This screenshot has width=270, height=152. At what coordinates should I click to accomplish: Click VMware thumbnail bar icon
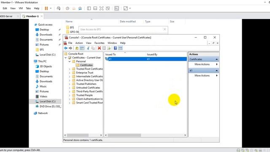(x=95, y=8)
